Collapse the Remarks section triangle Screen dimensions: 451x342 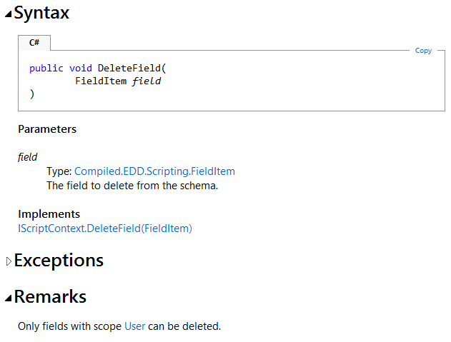(x=9, y=298)
